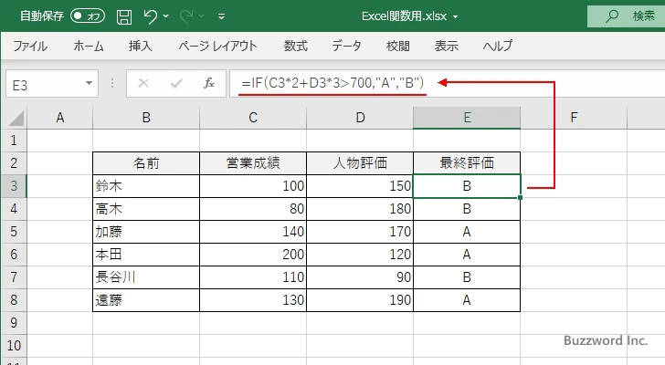Open Customize Quick Access Toolbar dropdown
Image resolution: width=665 pixels, height=365 pixels.
tap(221, 16)
